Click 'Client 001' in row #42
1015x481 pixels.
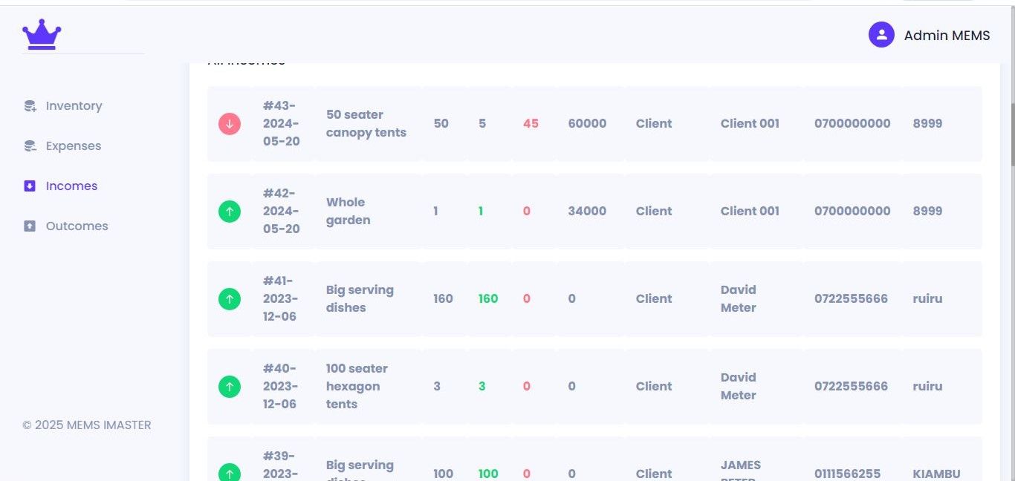point(750,212)
